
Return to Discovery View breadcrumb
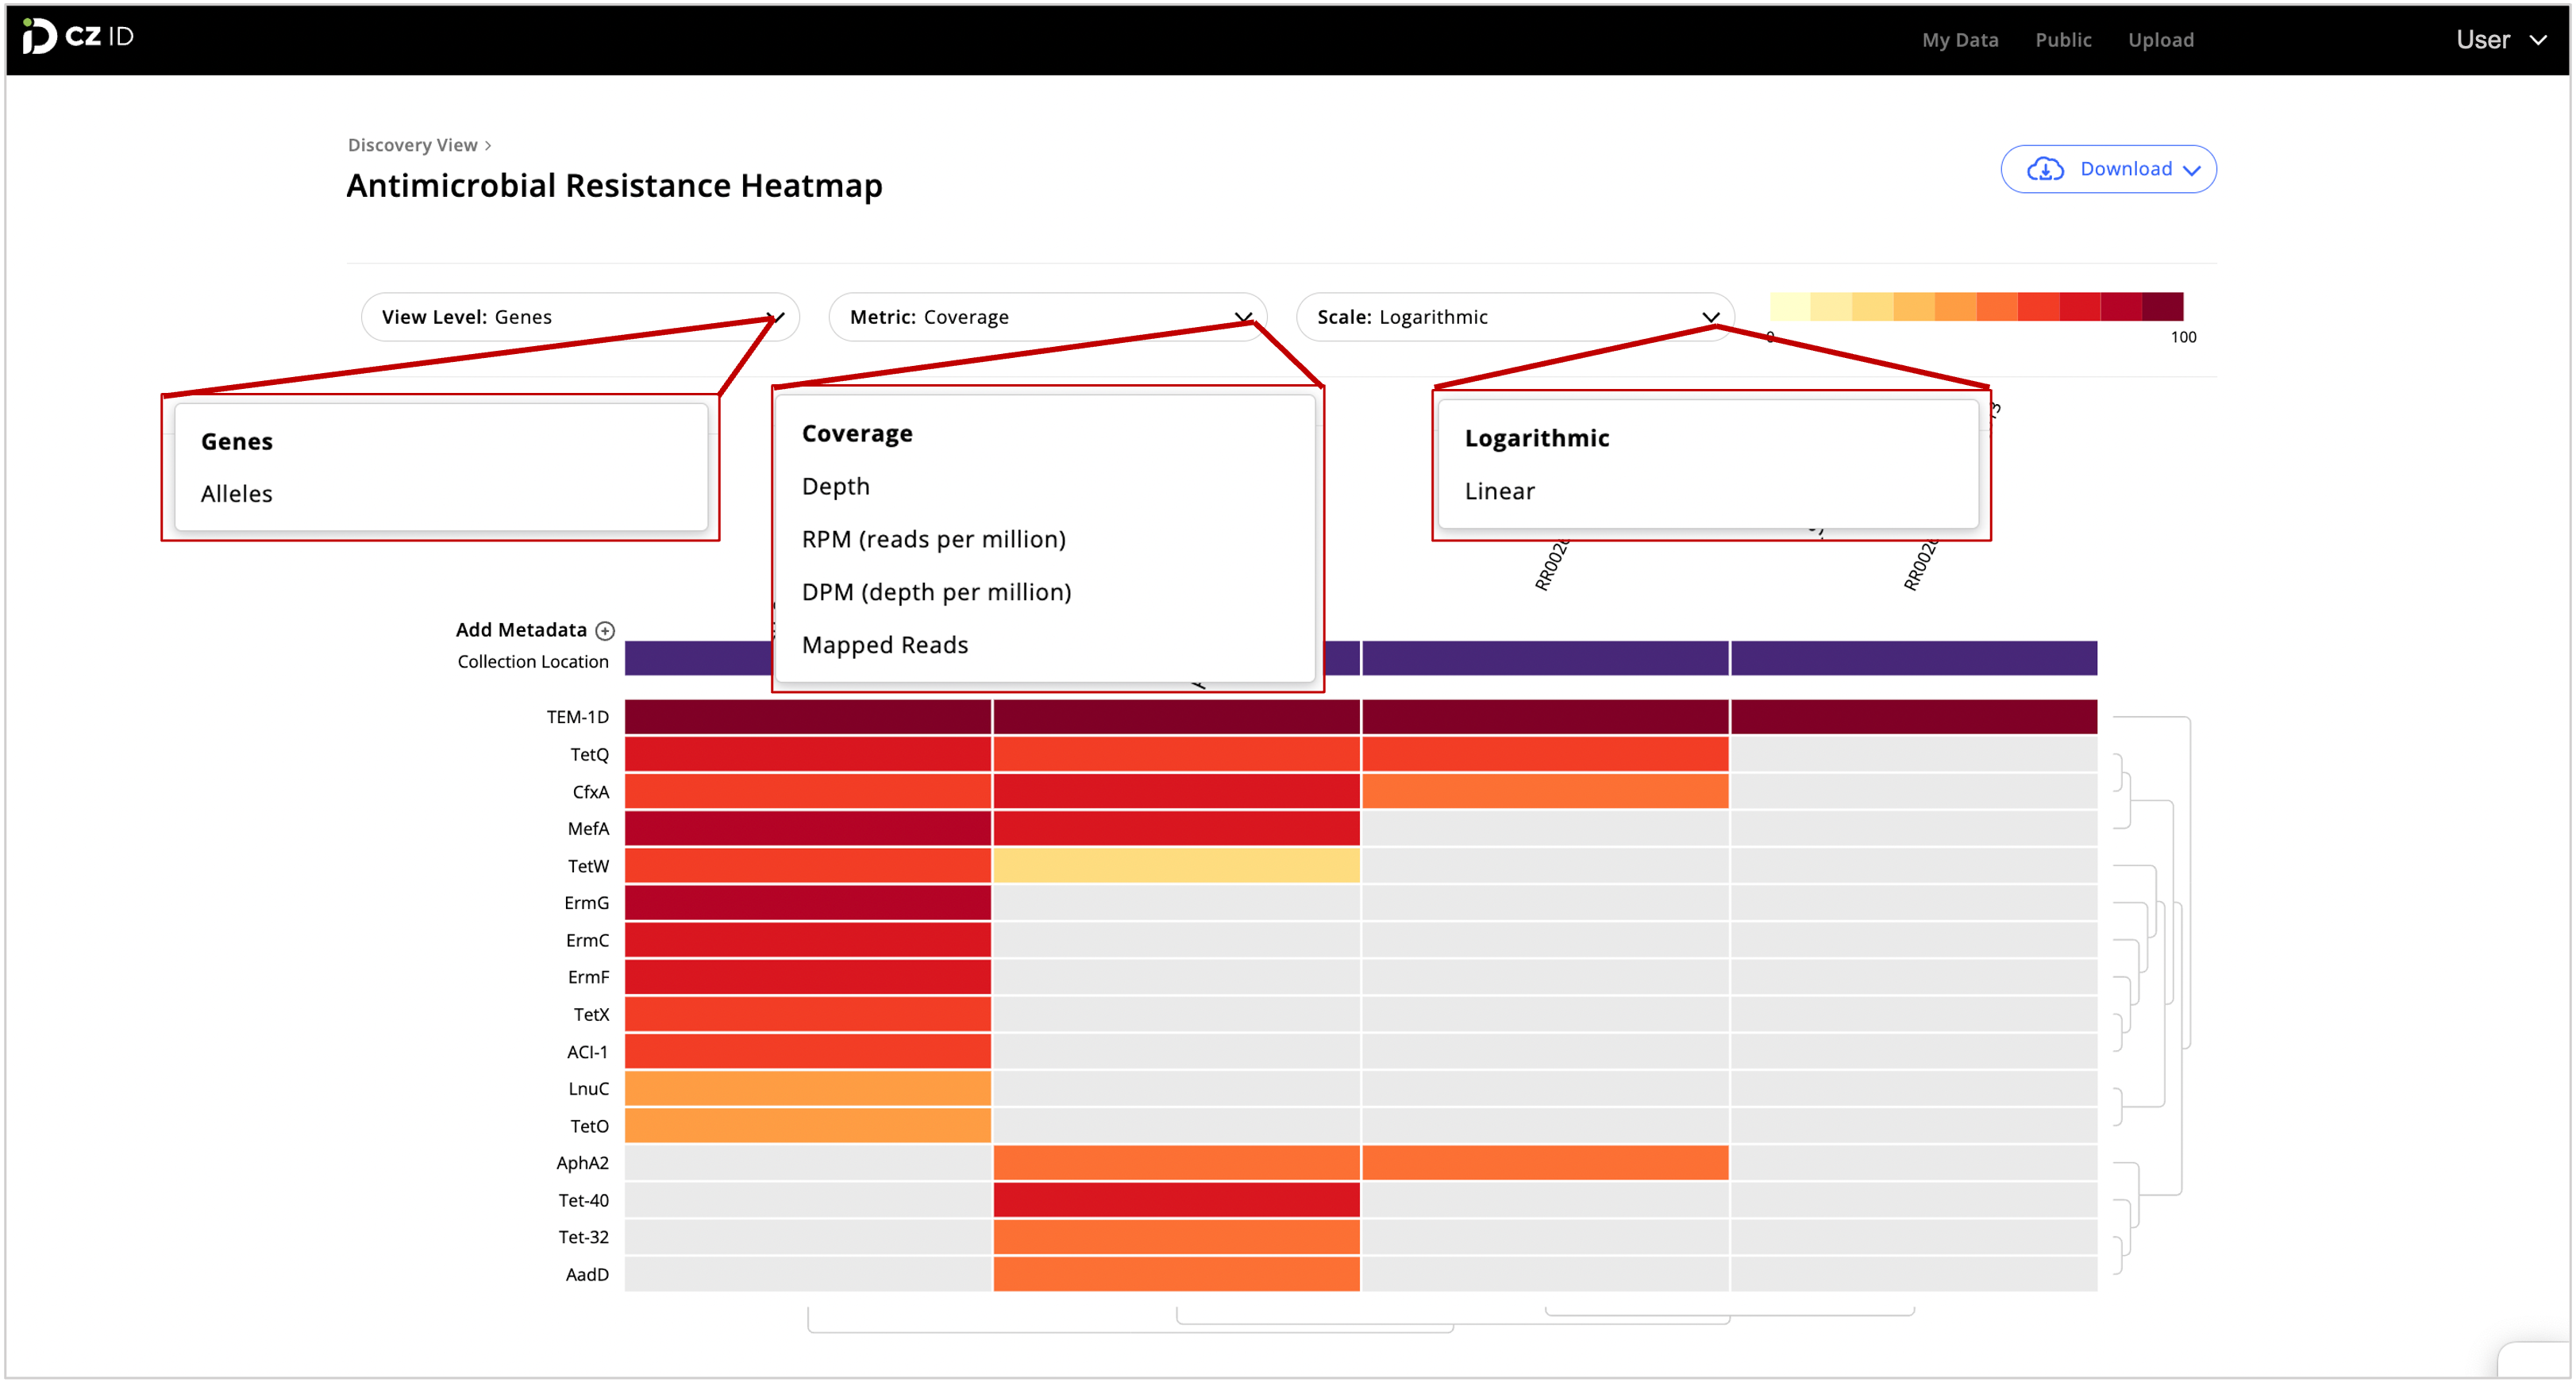(x=413, y=145)
